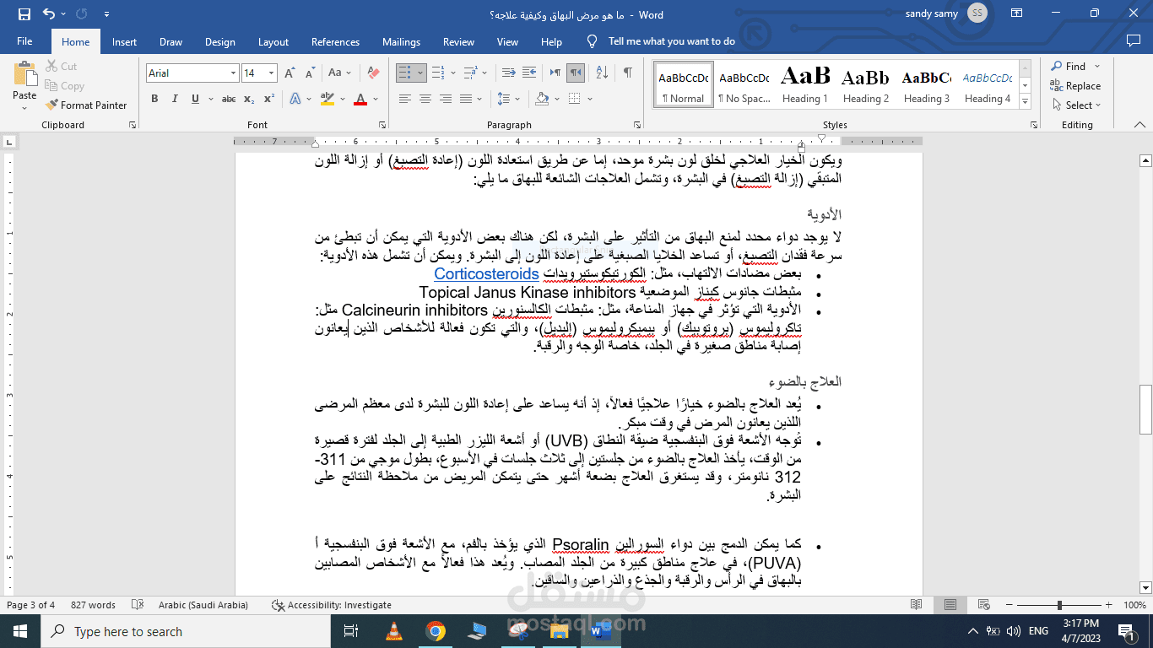Align text to center
The image size is (1153, 648).
[425, 99]
